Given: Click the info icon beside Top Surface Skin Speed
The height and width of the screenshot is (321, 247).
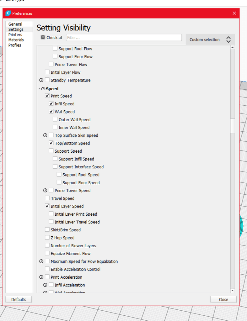Looking at the screenshot, I should click(x=45, y=135).
